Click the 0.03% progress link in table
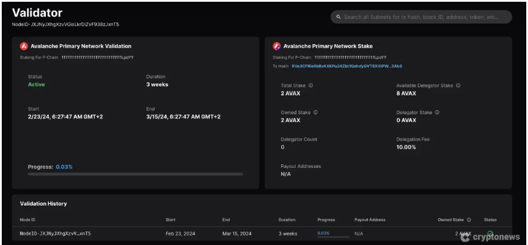 pyautogui.click(x=324, y=233)
